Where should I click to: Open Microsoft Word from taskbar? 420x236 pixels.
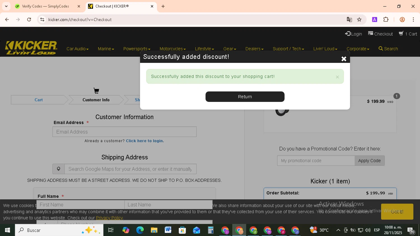point(168,230)
